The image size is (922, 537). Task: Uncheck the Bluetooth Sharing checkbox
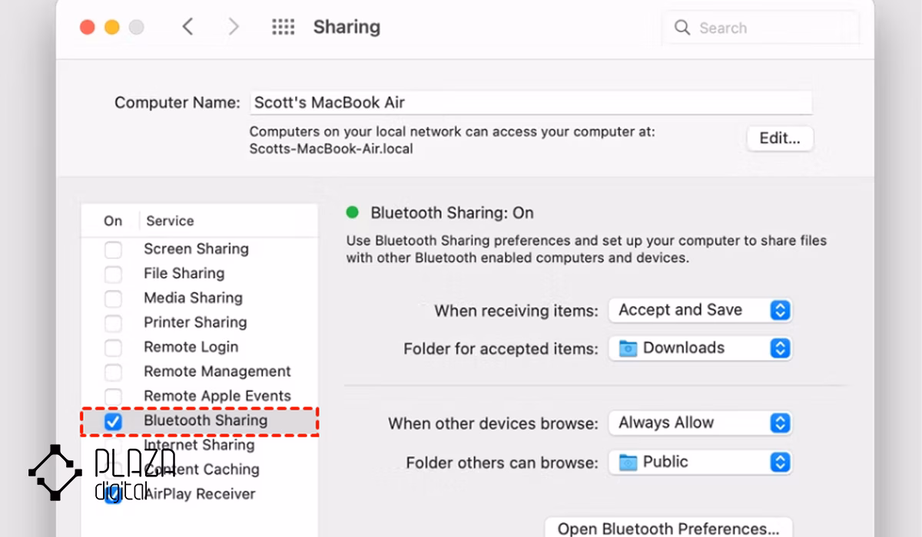tap(113, 421)
